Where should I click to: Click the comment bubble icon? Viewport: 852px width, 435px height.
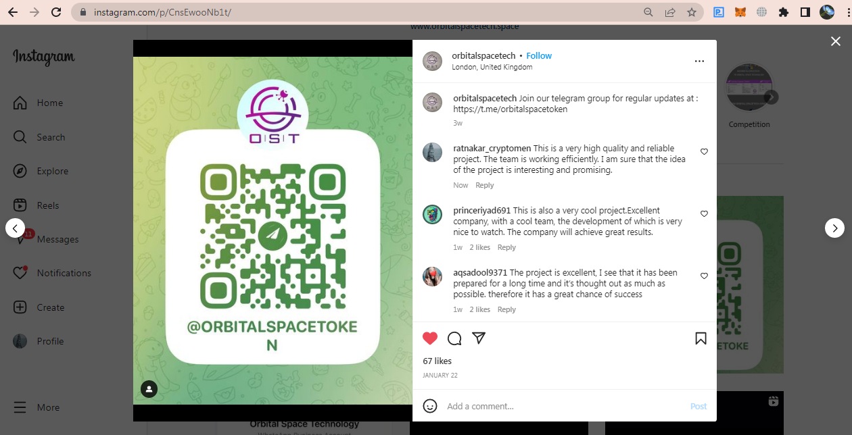454,338
